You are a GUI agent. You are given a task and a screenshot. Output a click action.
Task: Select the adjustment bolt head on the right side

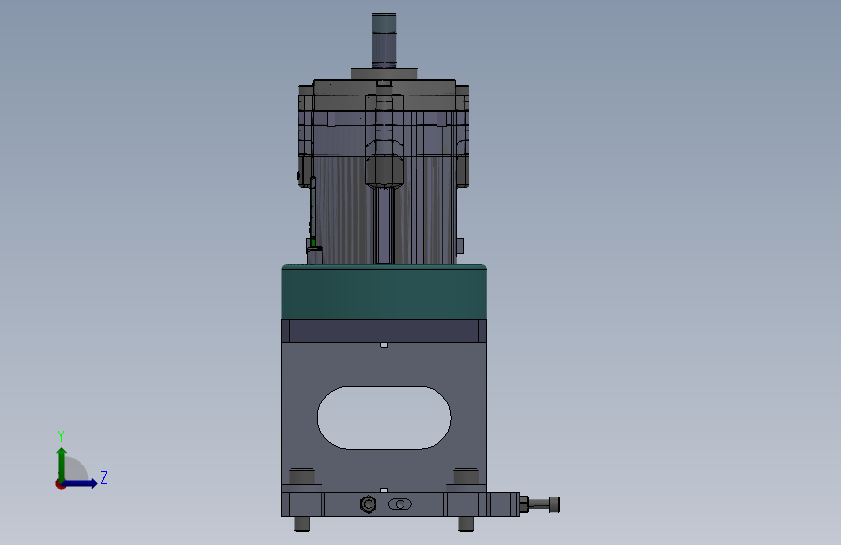[554, 504]
